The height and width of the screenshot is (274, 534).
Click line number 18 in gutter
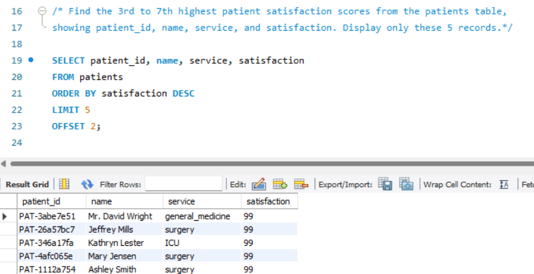click(17, 44)
